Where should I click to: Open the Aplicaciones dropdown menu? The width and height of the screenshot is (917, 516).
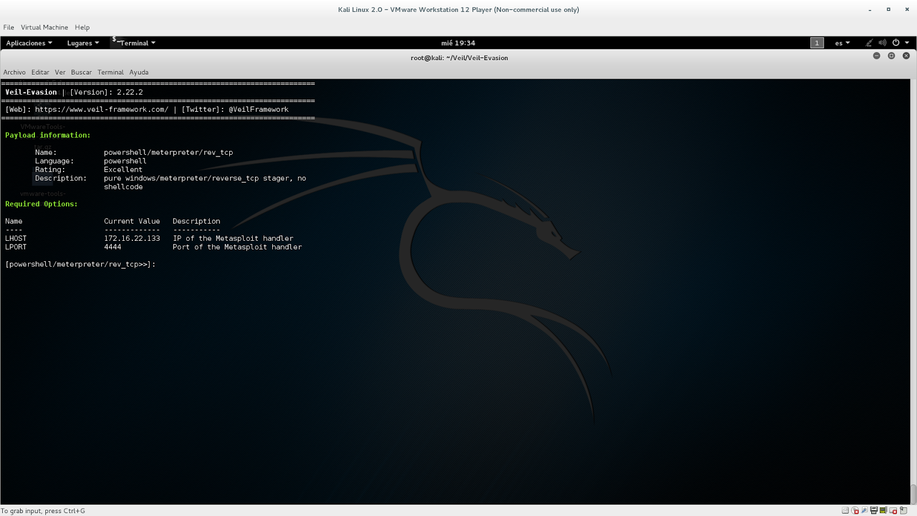tap(29, 43)
